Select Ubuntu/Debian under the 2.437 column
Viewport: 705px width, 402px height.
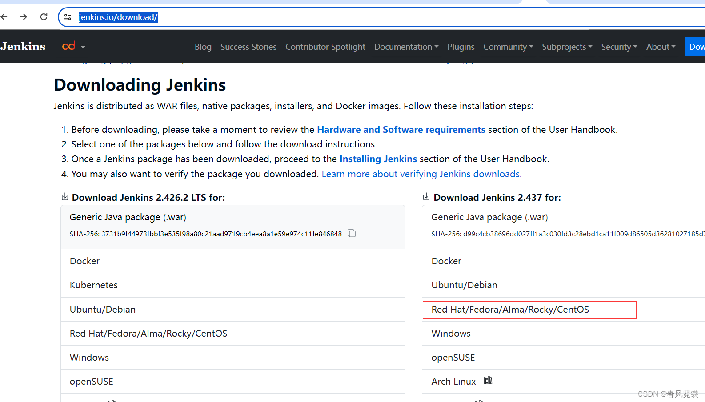564,285
